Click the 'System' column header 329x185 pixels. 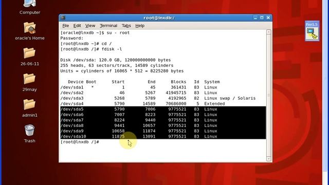[x=212, y=82]
